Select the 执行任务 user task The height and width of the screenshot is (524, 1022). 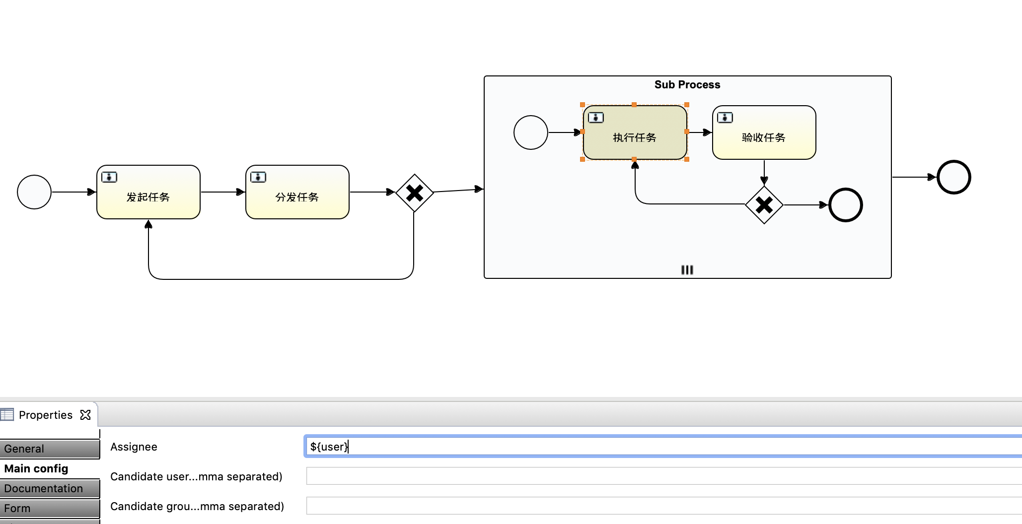(x=635, y=132)
